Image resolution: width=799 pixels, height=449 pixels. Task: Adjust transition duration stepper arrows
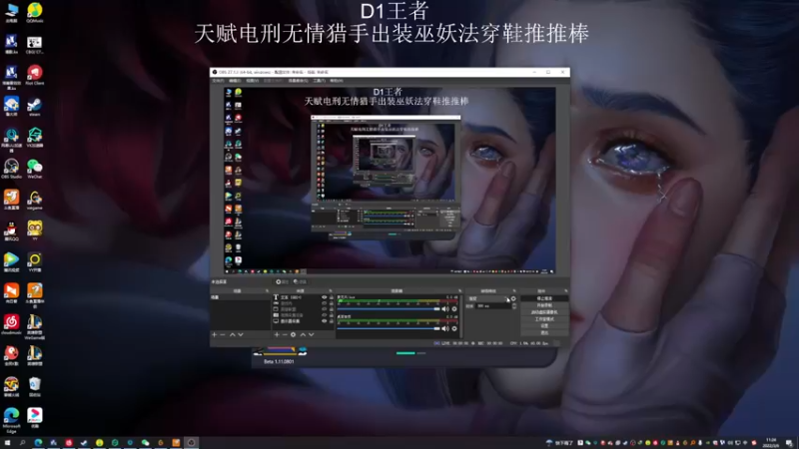513,306
